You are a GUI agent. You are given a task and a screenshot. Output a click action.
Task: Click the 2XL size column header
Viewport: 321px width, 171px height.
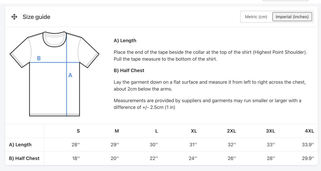(x=231, y=131)
